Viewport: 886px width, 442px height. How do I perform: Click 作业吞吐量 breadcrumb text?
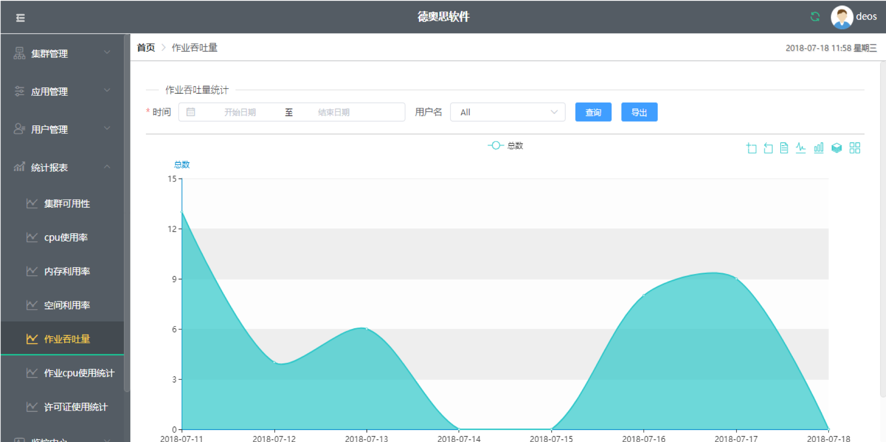[194, 48]
